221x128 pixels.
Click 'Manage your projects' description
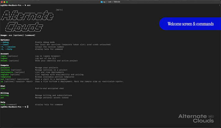pyautogui.click(x=46, y=68)
